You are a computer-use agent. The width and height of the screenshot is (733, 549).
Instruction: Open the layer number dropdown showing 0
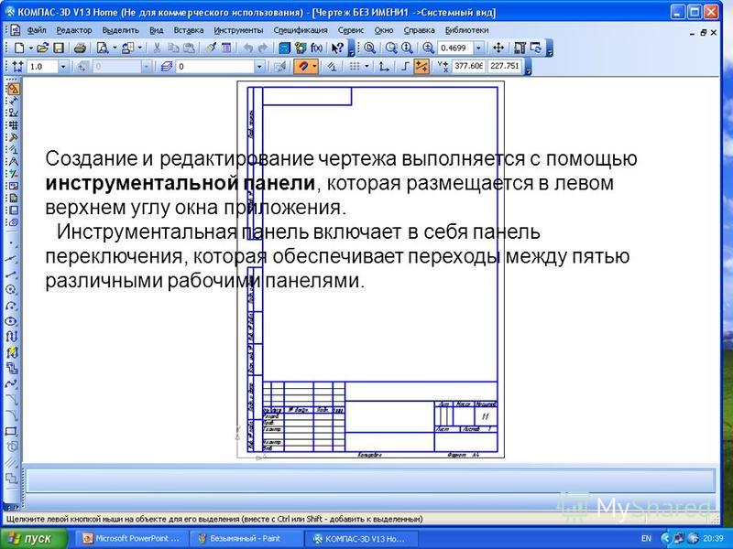pyautogui.click(x=259, y=67)
